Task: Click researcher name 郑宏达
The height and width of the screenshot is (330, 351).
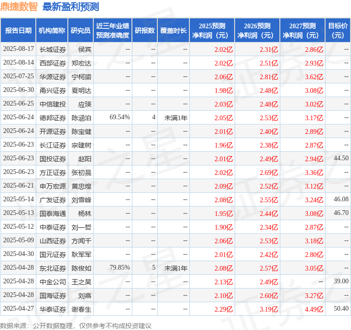Action: pyautogui.click(x=82, y=63)
